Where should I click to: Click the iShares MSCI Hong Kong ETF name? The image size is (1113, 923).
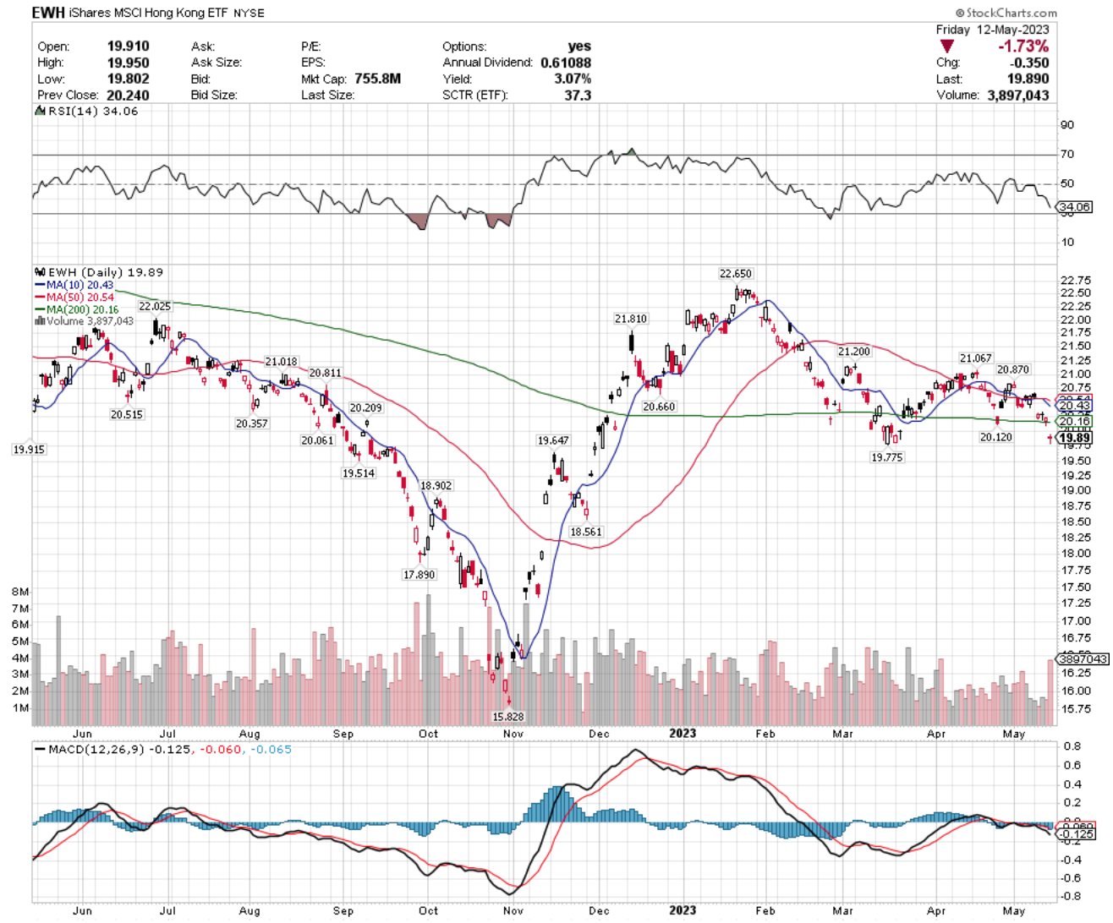(x=150, y=13)
